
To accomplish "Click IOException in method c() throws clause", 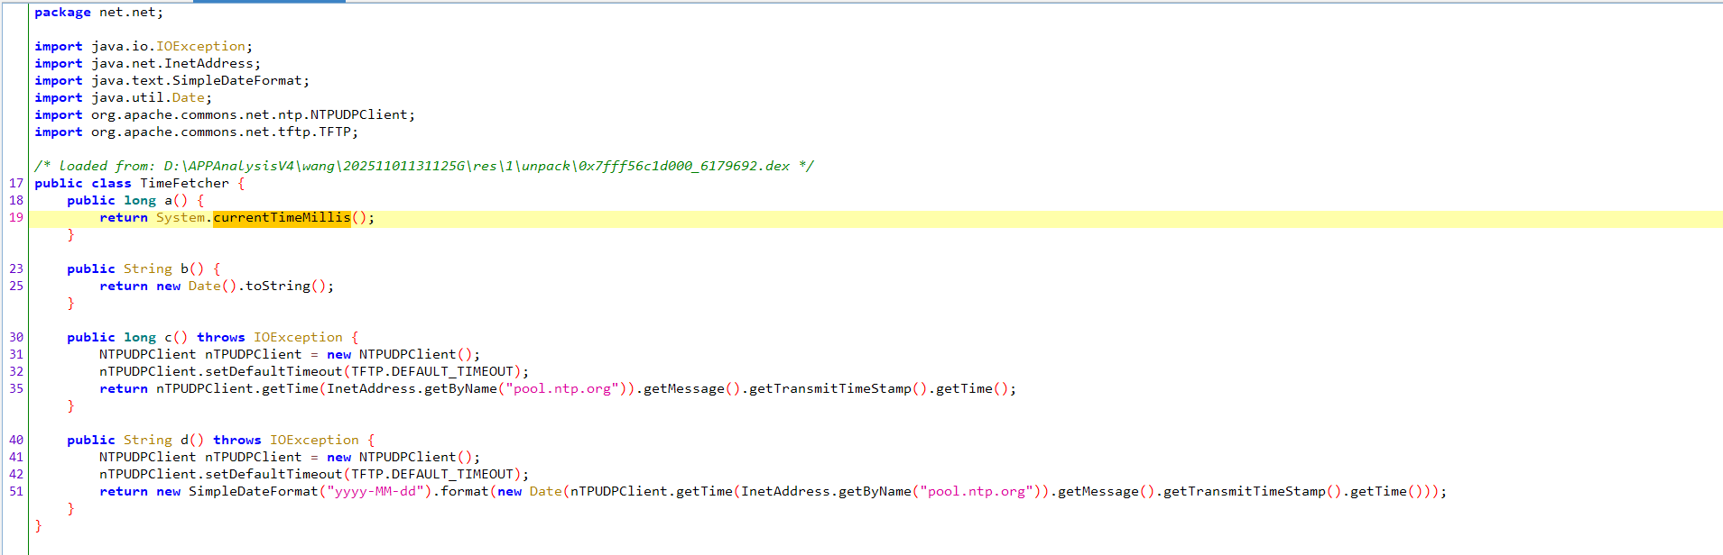I will [x=298, y=338].
